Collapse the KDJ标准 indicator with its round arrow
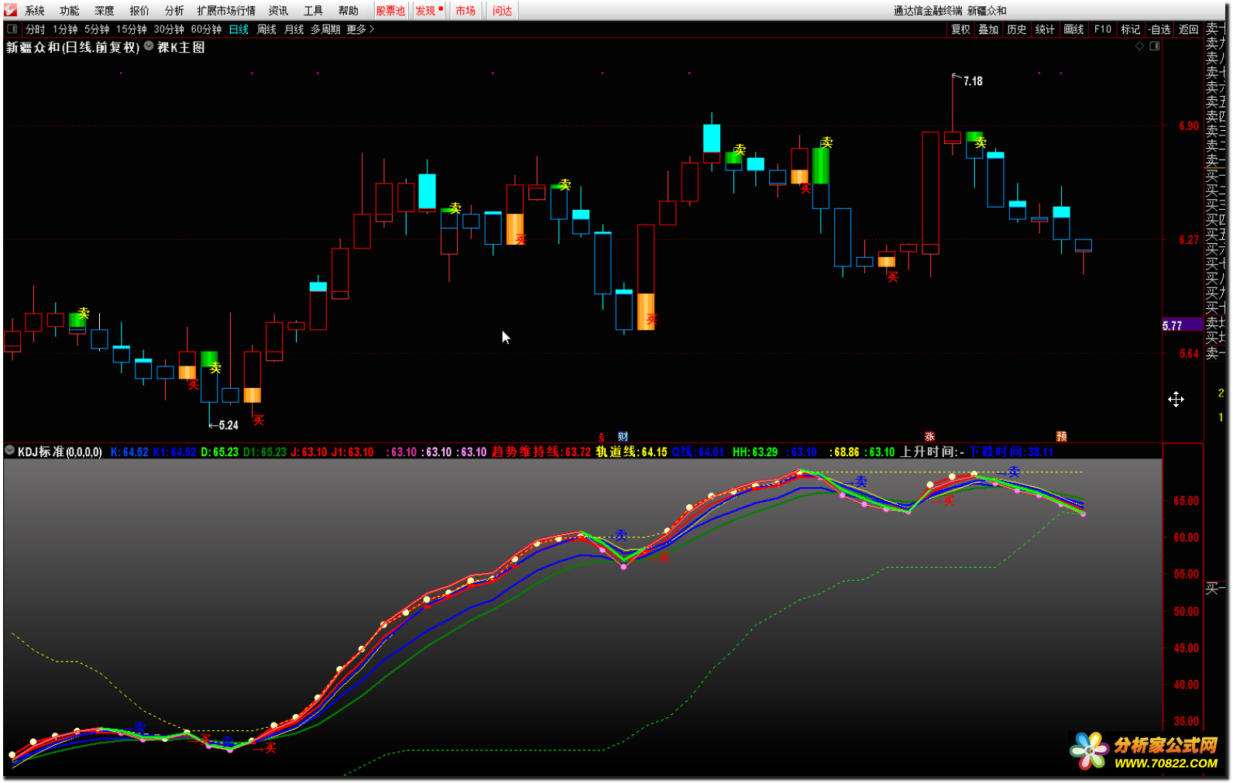1233x783 pixels. (x=10, y=450)
